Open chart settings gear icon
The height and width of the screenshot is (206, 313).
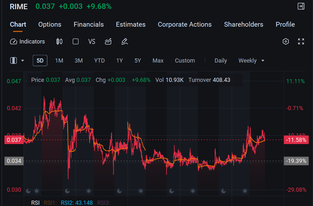pyautogui.click(x=286, y=41)
